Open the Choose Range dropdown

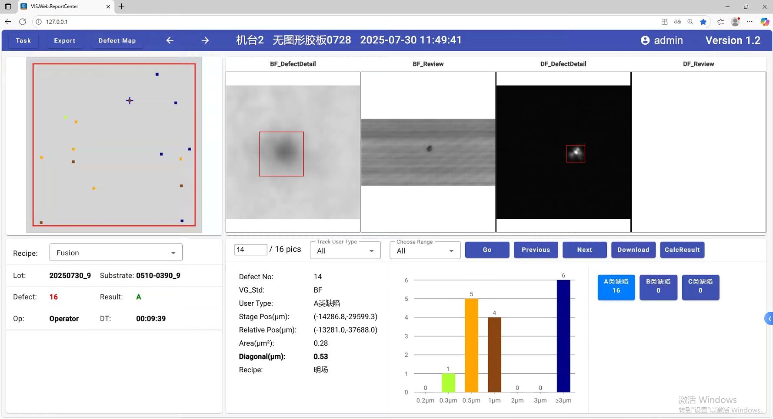pyautogui.click(x=425, y=251)
